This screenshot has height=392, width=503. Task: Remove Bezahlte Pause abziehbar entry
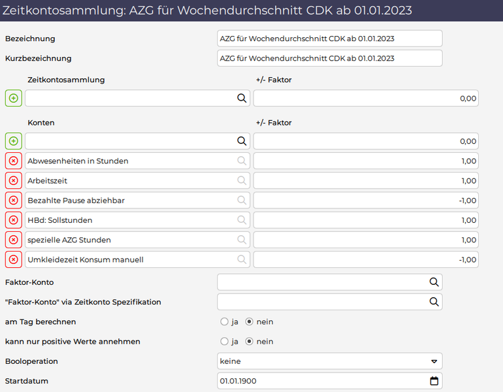pos(14,200)
